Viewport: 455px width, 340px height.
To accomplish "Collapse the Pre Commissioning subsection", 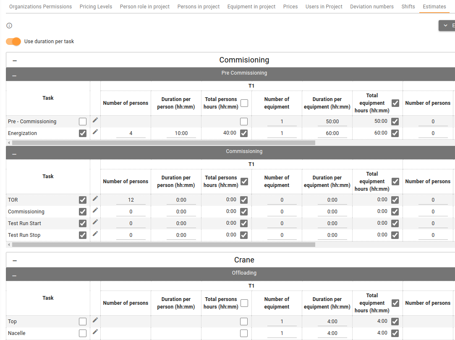I will tap(14, 76).
